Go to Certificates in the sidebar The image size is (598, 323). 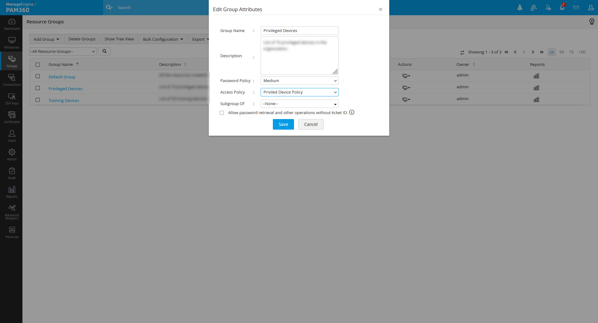coord(12,118)
